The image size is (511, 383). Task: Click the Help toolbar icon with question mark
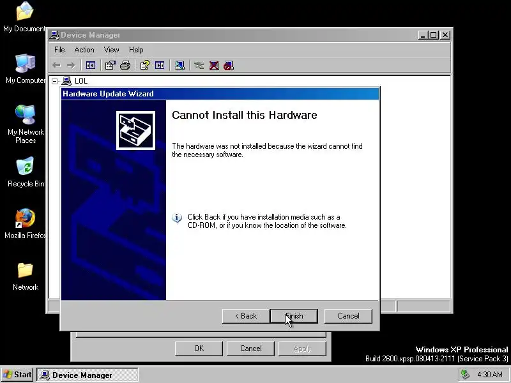tap(145, 66)
